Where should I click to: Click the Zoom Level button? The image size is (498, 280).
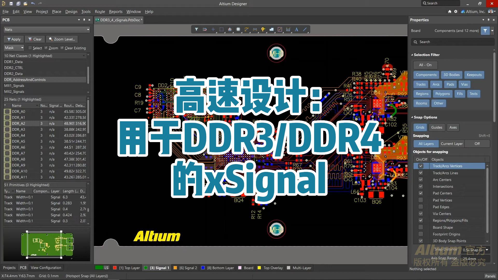click(x=61, y=39)
